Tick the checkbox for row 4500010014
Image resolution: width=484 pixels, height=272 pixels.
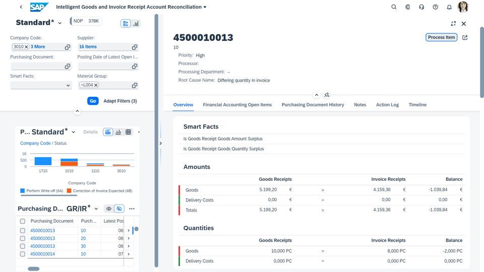coord(23,254)
